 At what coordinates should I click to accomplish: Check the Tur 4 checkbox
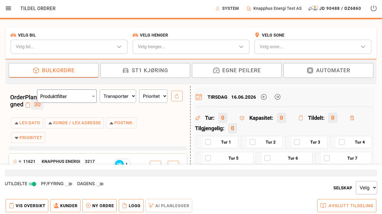click(342, 142)
